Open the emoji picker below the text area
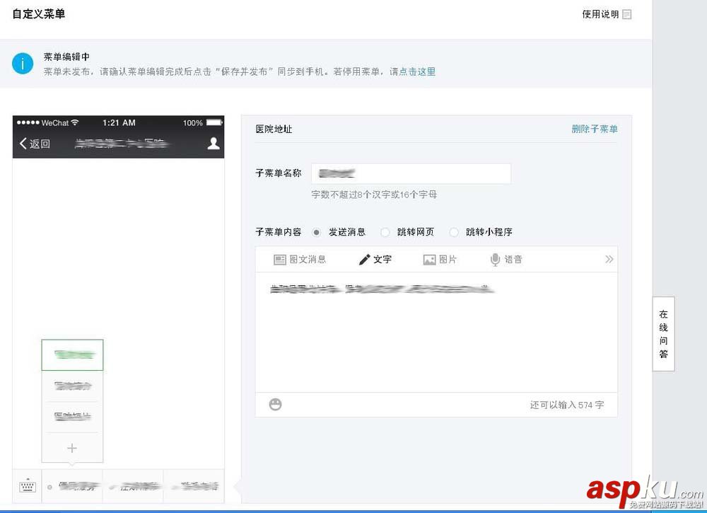The height and width of the screenshot is (513, 707). tap(274, 404)
